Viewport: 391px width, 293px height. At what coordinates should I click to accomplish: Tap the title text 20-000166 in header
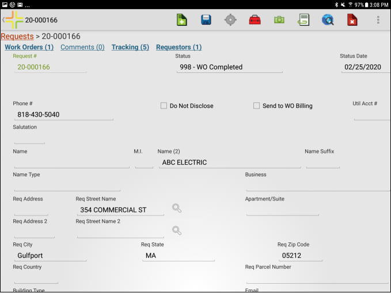[x=41, y=20]
